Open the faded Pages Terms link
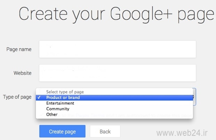216x140 pixels. coord(90,116)
